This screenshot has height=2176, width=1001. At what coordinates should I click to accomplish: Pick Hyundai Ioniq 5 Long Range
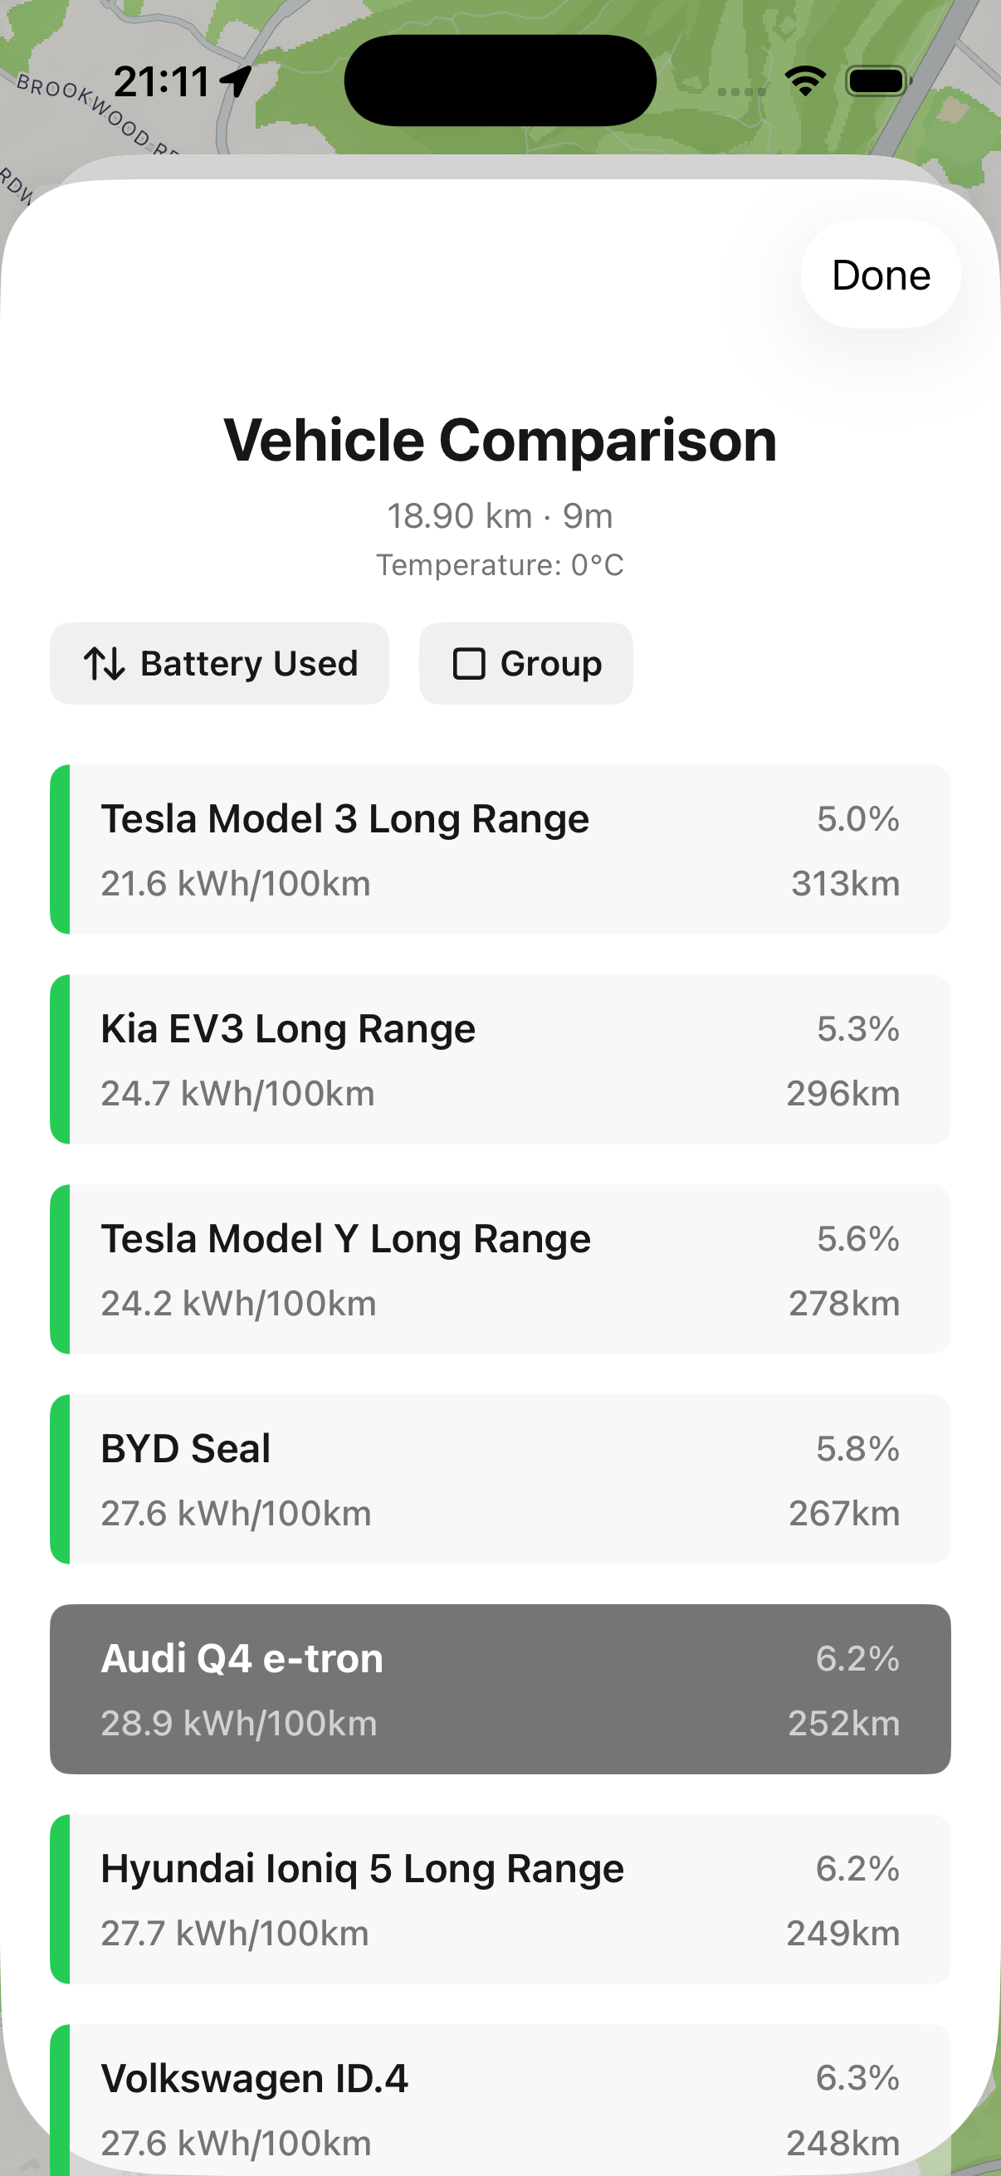[500, 1899]
